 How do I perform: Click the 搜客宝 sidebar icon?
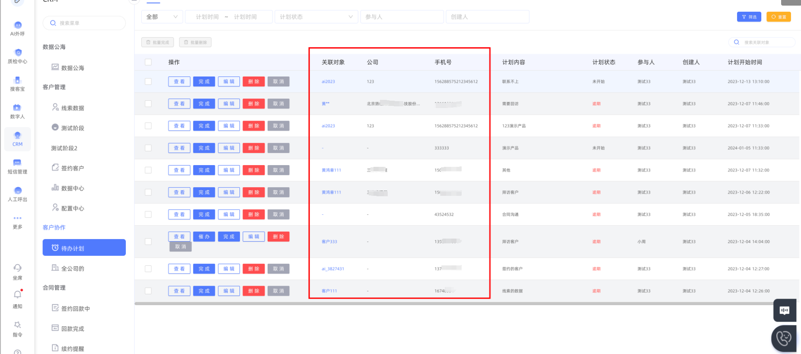tap(18, 81)
